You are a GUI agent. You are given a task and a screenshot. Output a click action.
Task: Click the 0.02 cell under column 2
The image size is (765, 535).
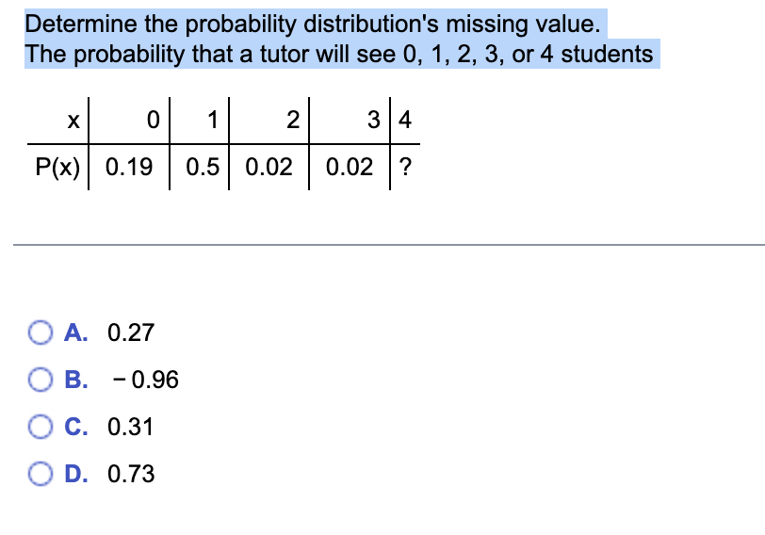click(x=269, y=167)
